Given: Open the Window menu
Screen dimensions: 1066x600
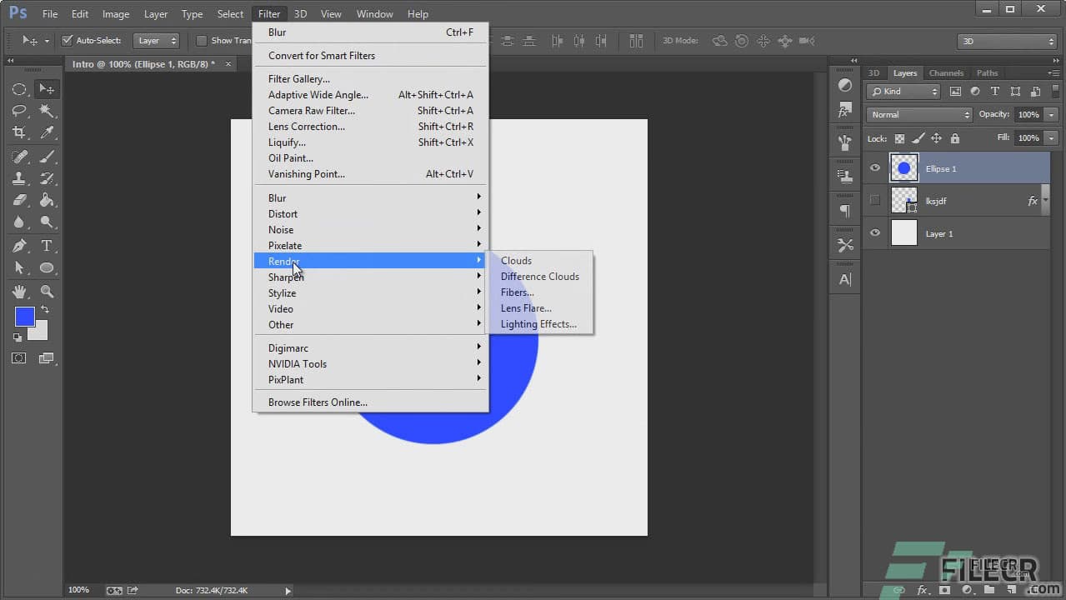Looking at the screenshot, I should [x=373, y=13].
